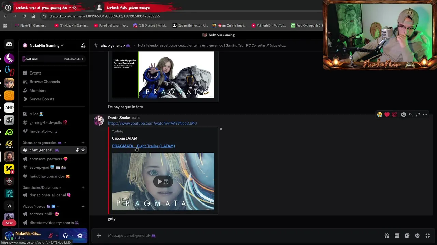Select directos-videos-y-shorts channel

[54, 223]
